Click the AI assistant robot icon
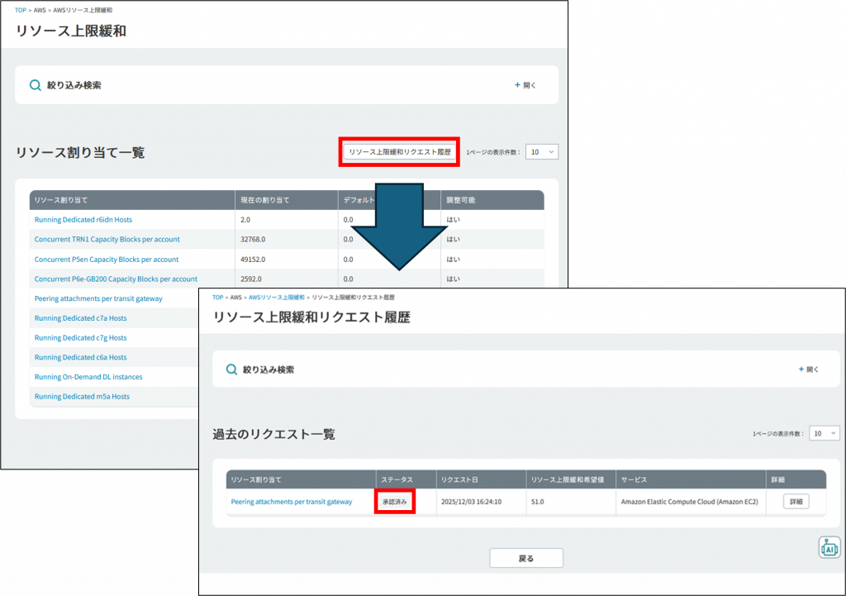This screenshot has width=846, height=596. pos(829,548)
